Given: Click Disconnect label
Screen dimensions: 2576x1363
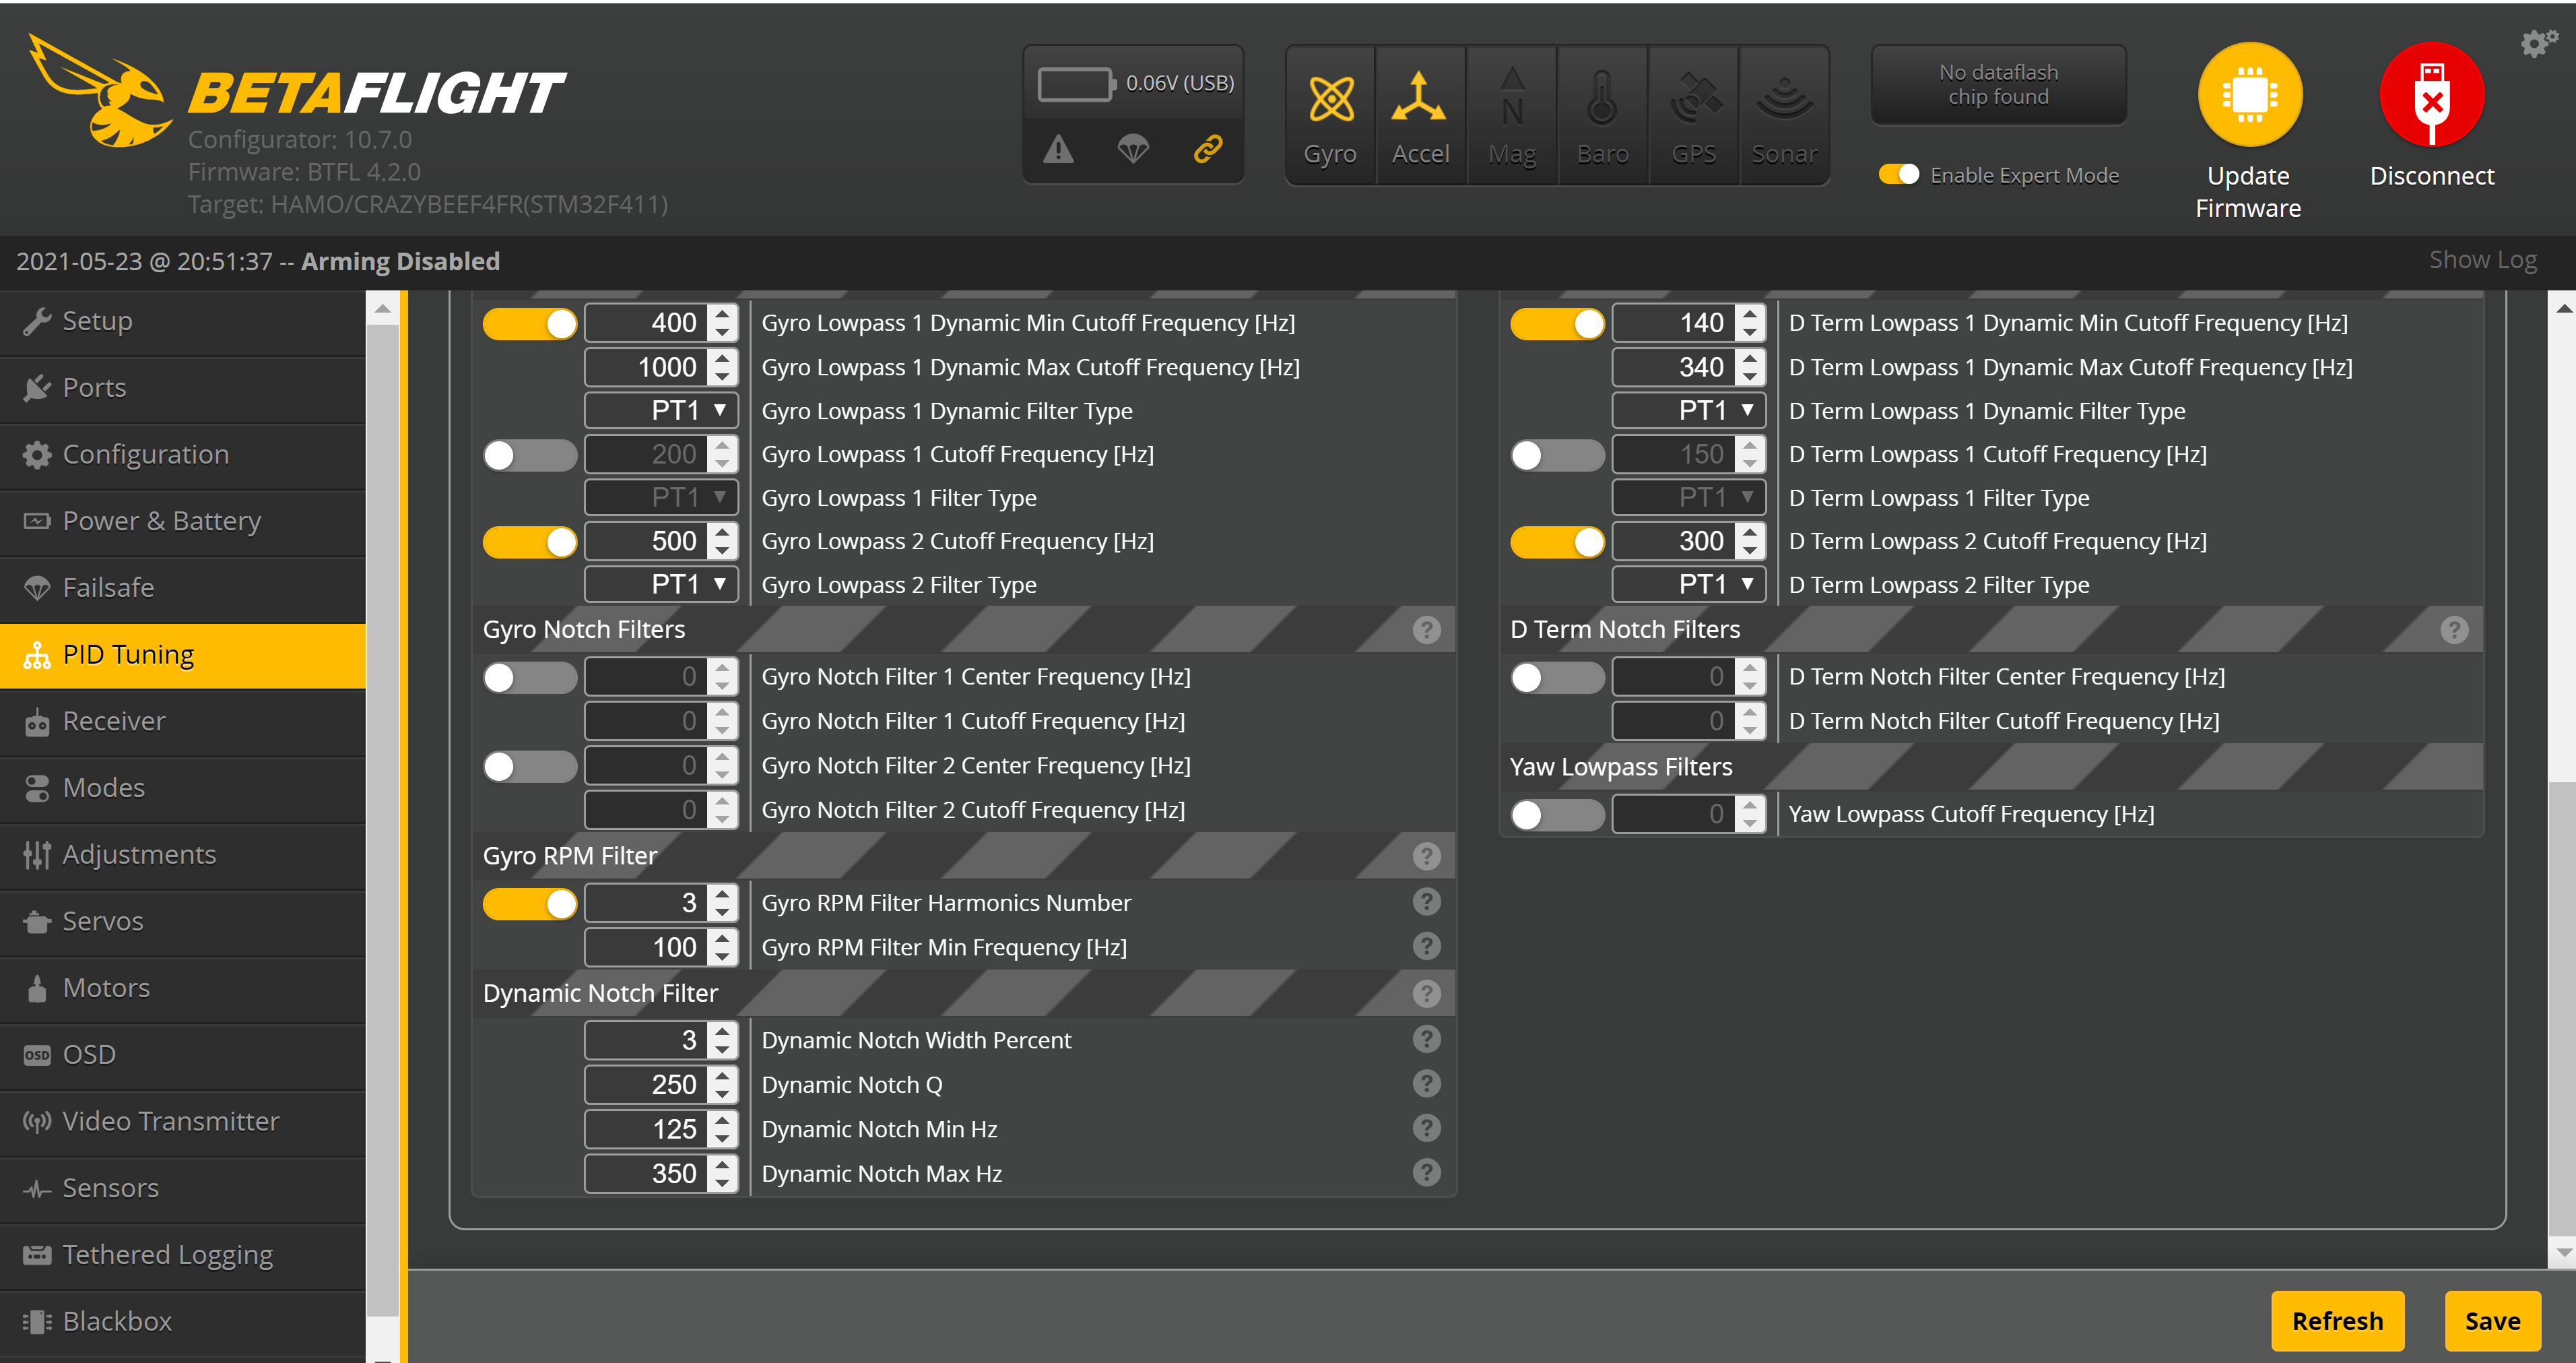Looking at the screenshot, I should pos(2432,176).
